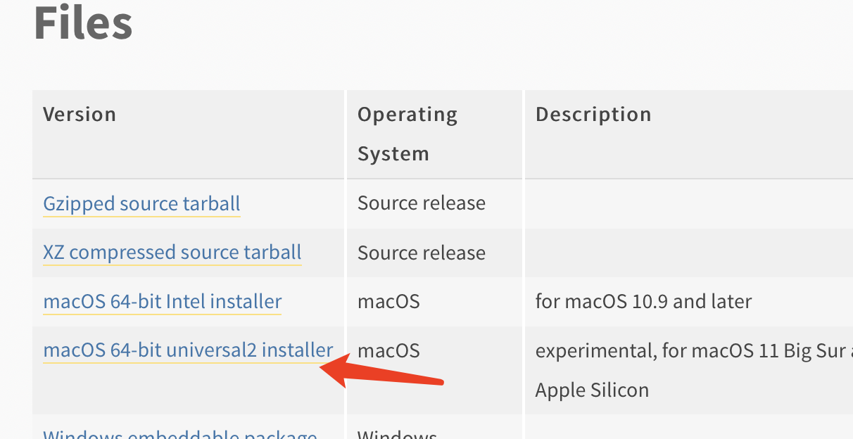
Task: Click the Windows operating system cell
Action: tap(398, 433)
